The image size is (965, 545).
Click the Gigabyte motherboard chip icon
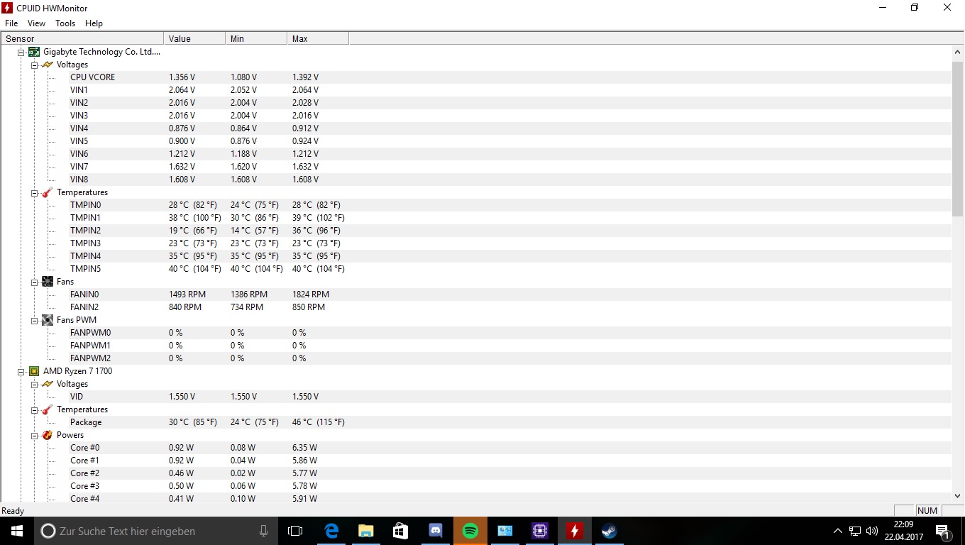click(x=33, y=52)
